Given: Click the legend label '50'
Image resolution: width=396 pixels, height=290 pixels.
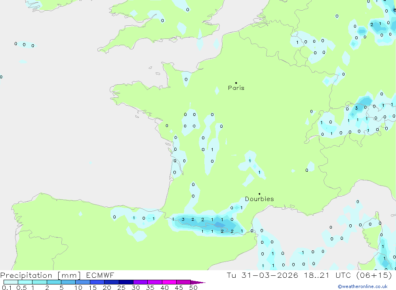Looking at the screenshot, I should 193,288.
